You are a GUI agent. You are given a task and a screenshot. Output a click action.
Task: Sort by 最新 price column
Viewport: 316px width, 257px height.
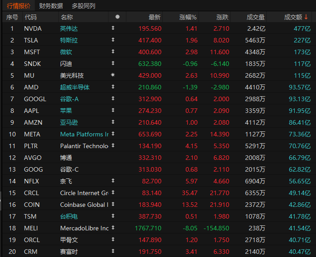[x=154, y=17]
